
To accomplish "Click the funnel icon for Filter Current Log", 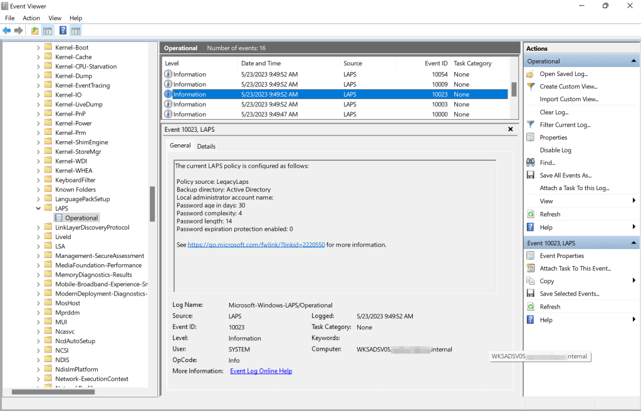I will point(531,125).
